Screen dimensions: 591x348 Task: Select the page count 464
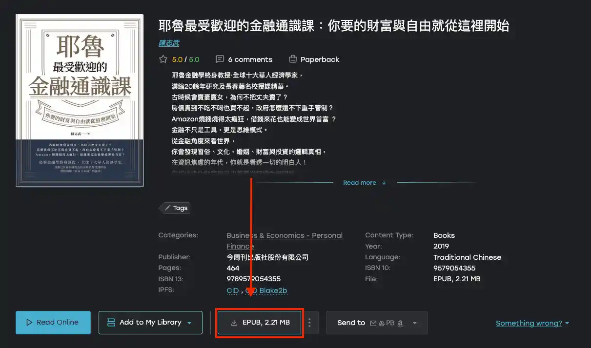(x=233, y=268)
